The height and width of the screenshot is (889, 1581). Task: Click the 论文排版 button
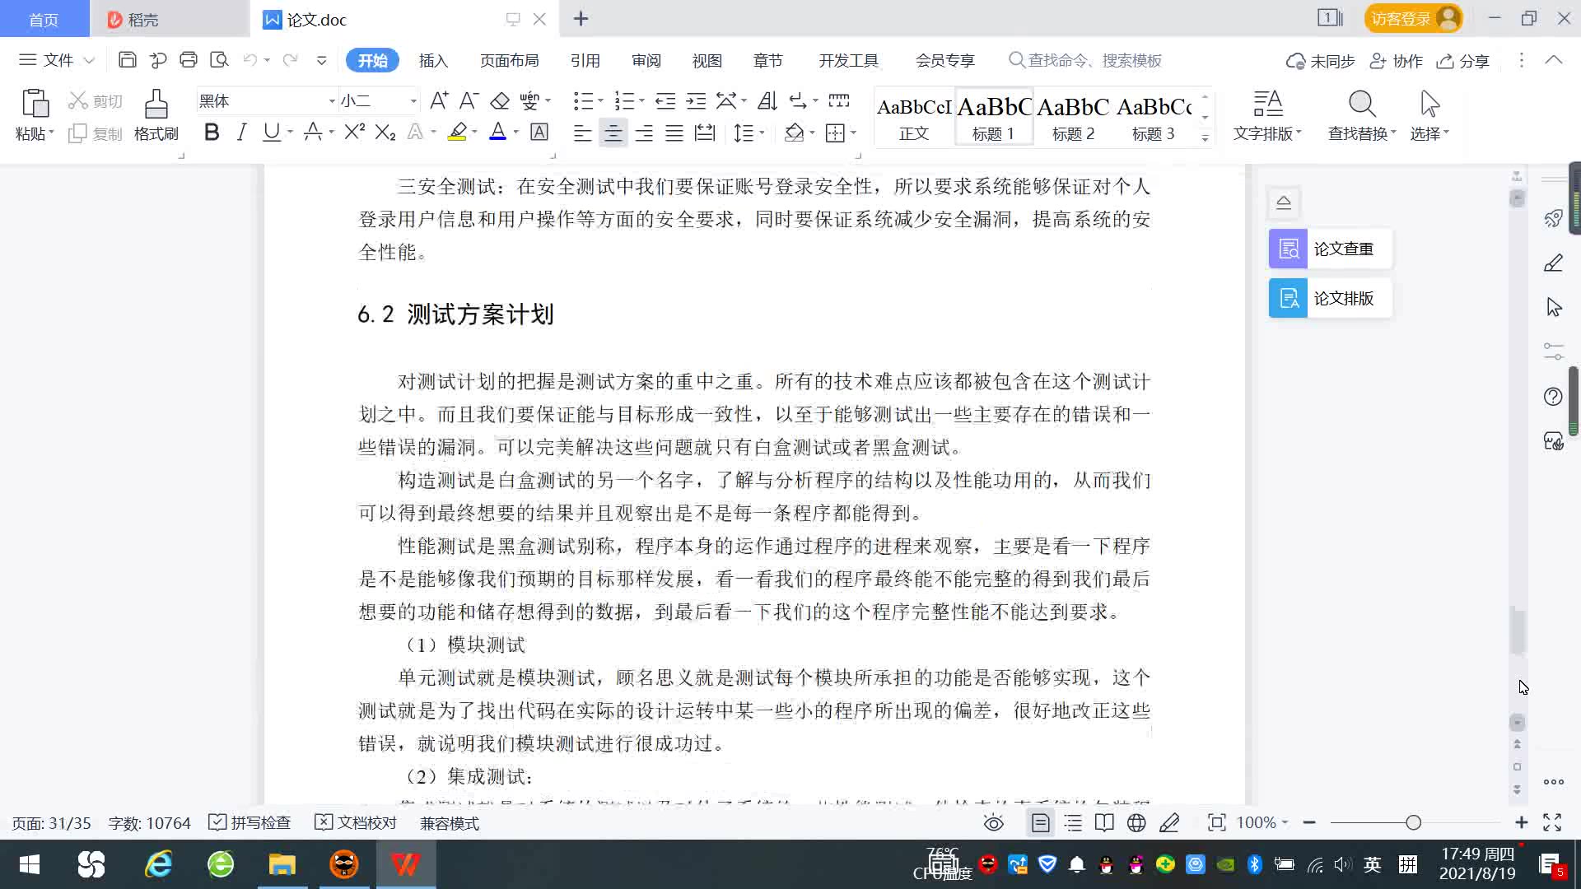(x=1329, y=298)
